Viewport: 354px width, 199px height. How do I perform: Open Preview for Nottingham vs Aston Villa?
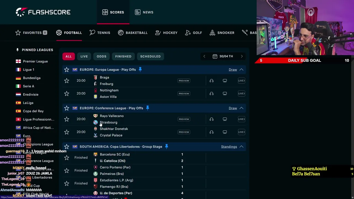click(184, 93)
